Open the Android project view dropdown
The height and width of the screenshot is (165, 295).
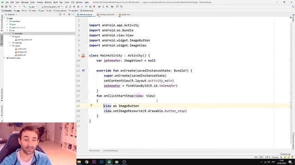point(11,14)
